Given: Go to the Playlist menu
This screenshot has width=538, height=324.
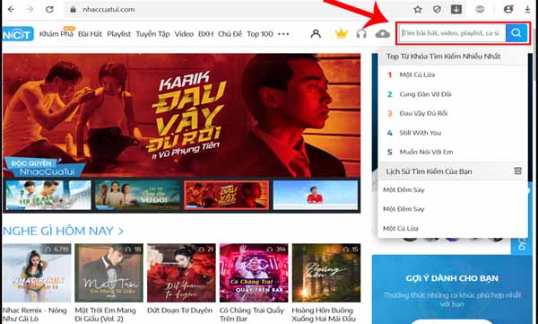Looking at the screenshot, I should point(118,34).
